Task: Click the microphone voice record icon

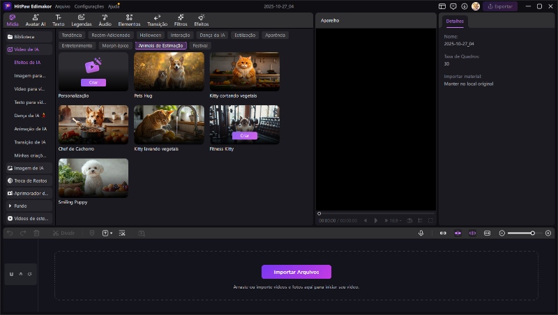Action: click(421, 233)
